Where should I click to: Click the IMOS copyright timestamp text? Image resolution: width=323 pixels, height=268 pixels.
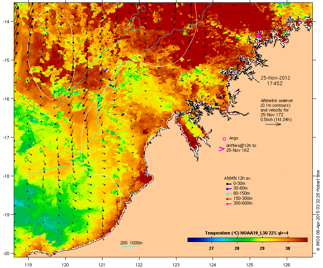click(x=318, y=210)
